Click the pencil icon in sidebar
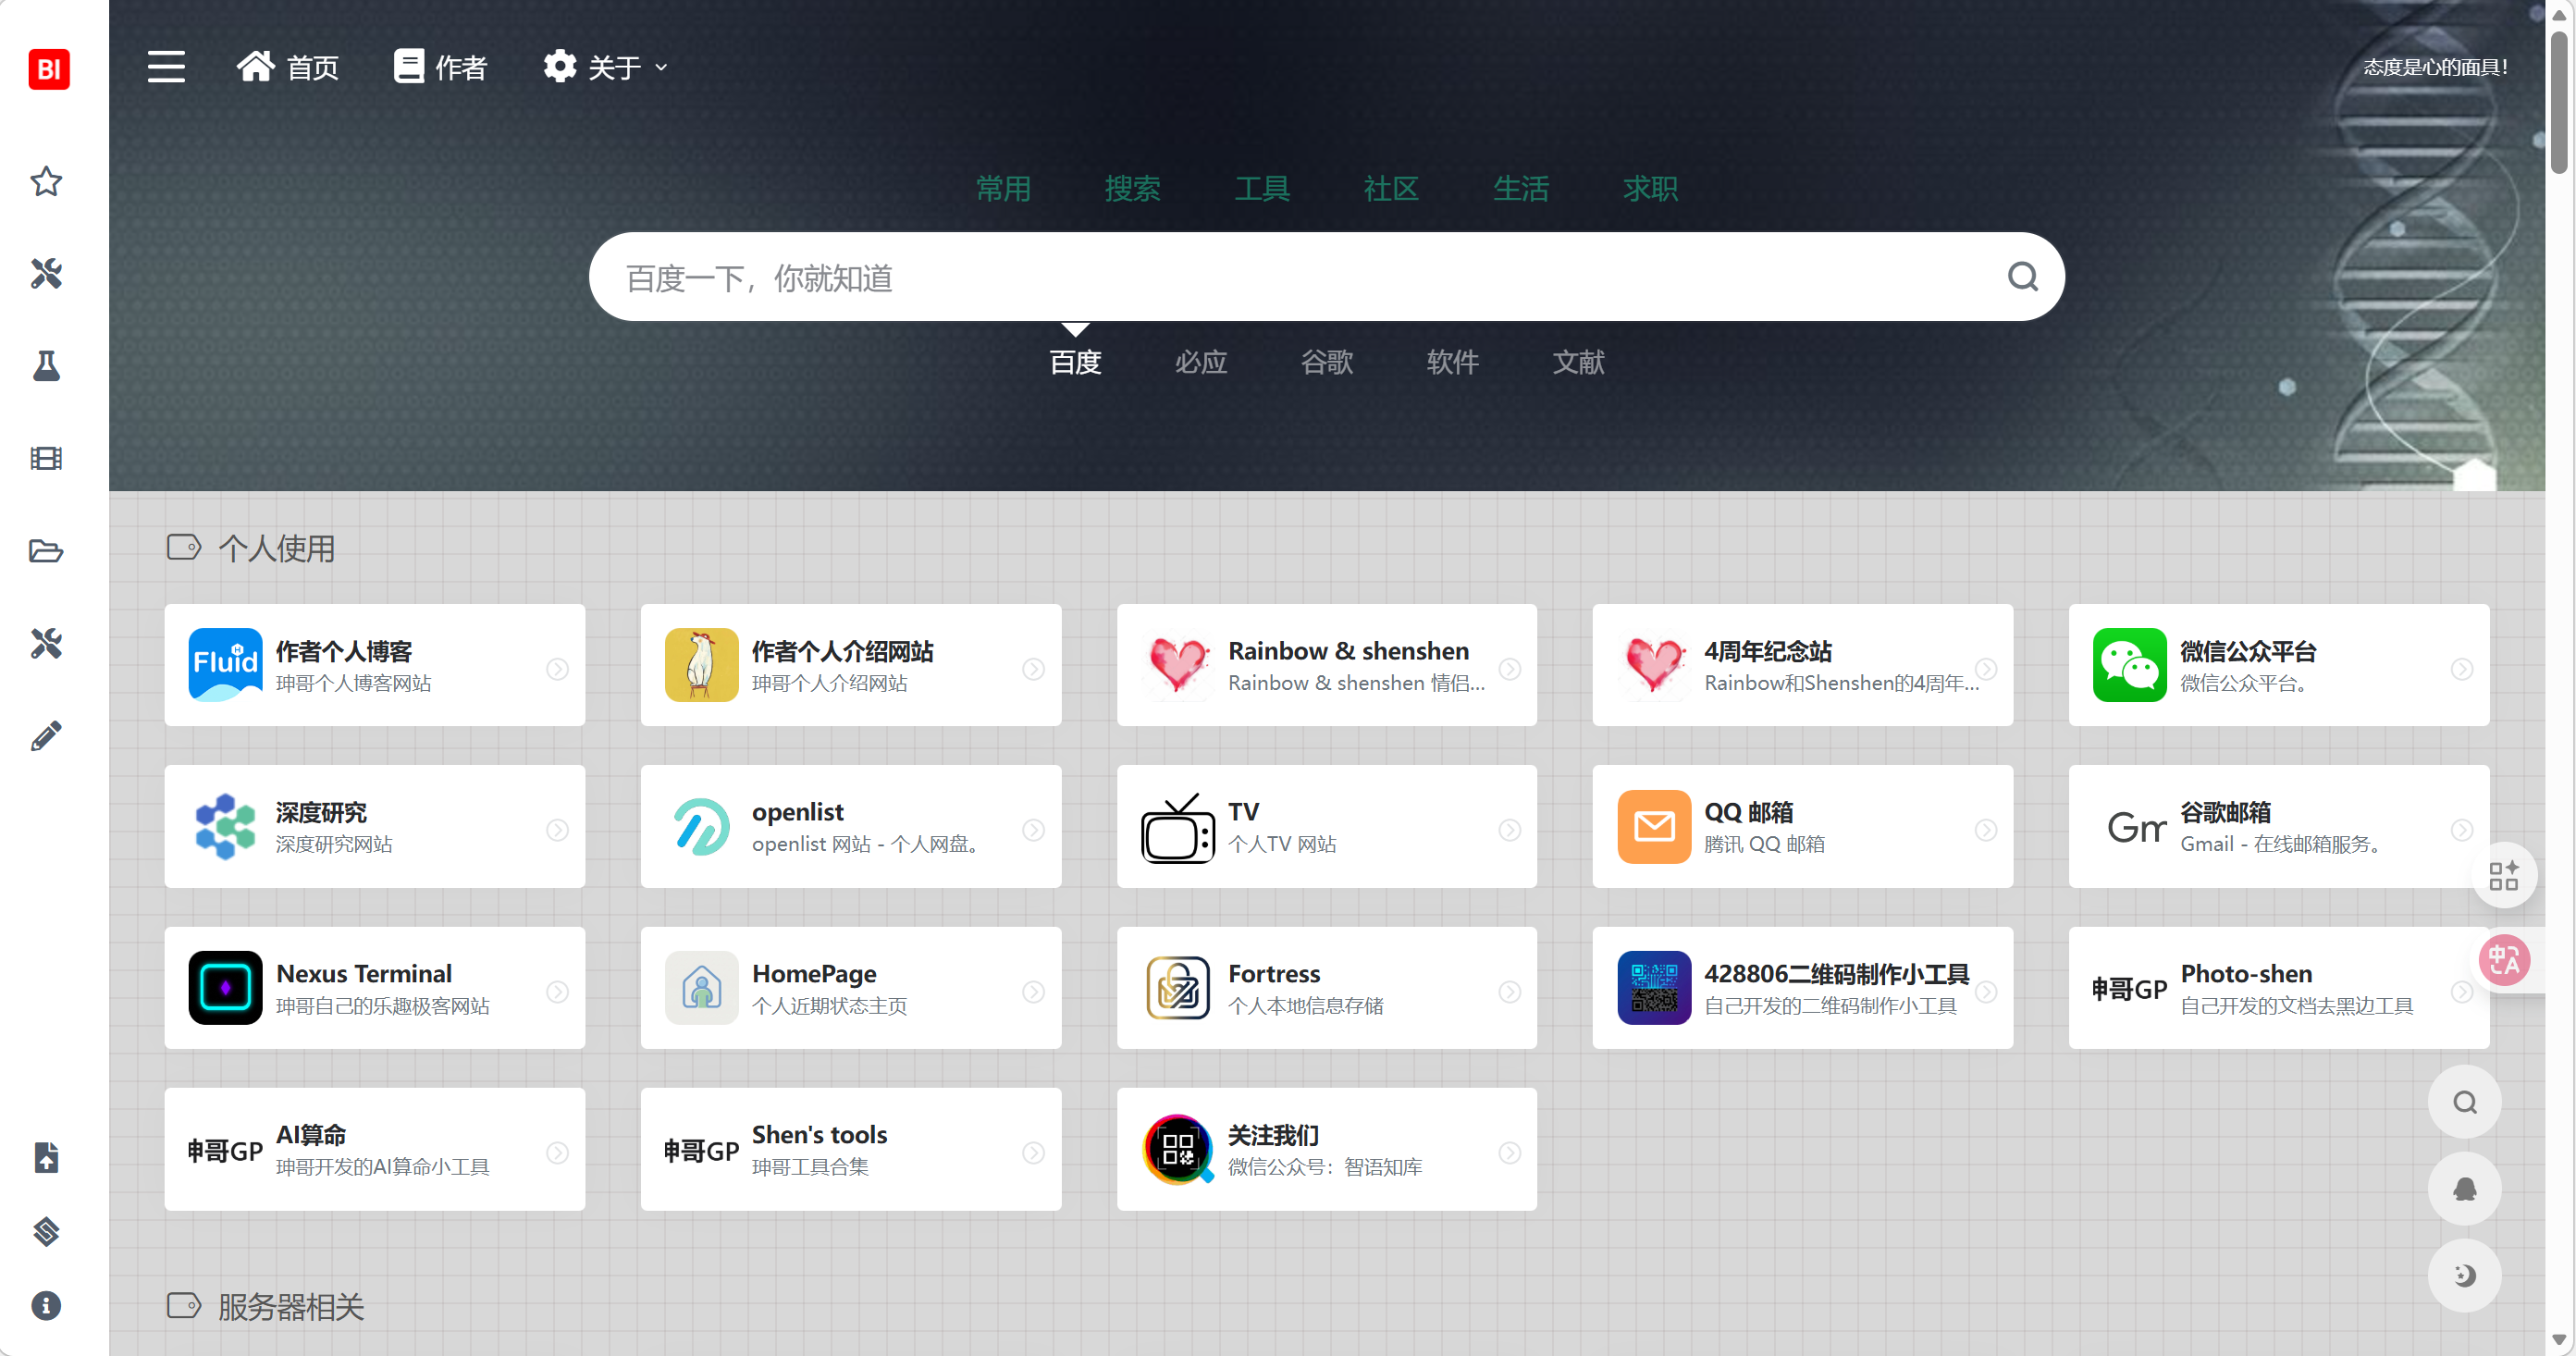Image resolution: width=2576 pixels, height=1356 pixels. click(46, 736)
